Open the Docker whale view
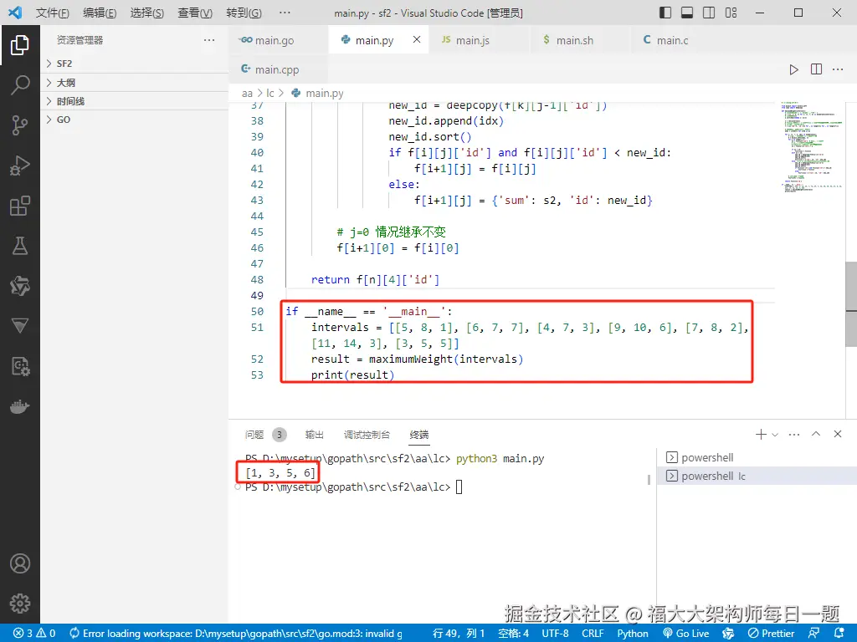The image size is (857, 642). [x=20, y=407]
